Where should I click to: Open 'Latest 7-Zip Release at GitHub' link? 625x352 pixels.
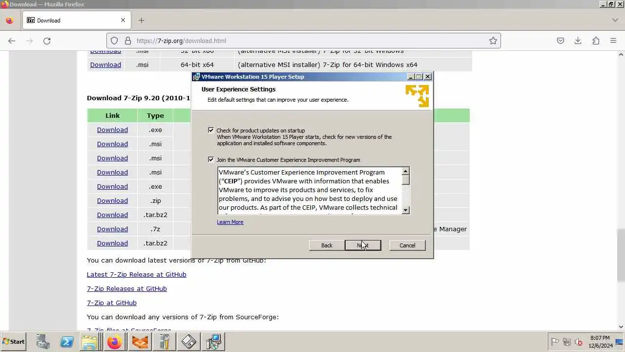click(x=137, y=274)
